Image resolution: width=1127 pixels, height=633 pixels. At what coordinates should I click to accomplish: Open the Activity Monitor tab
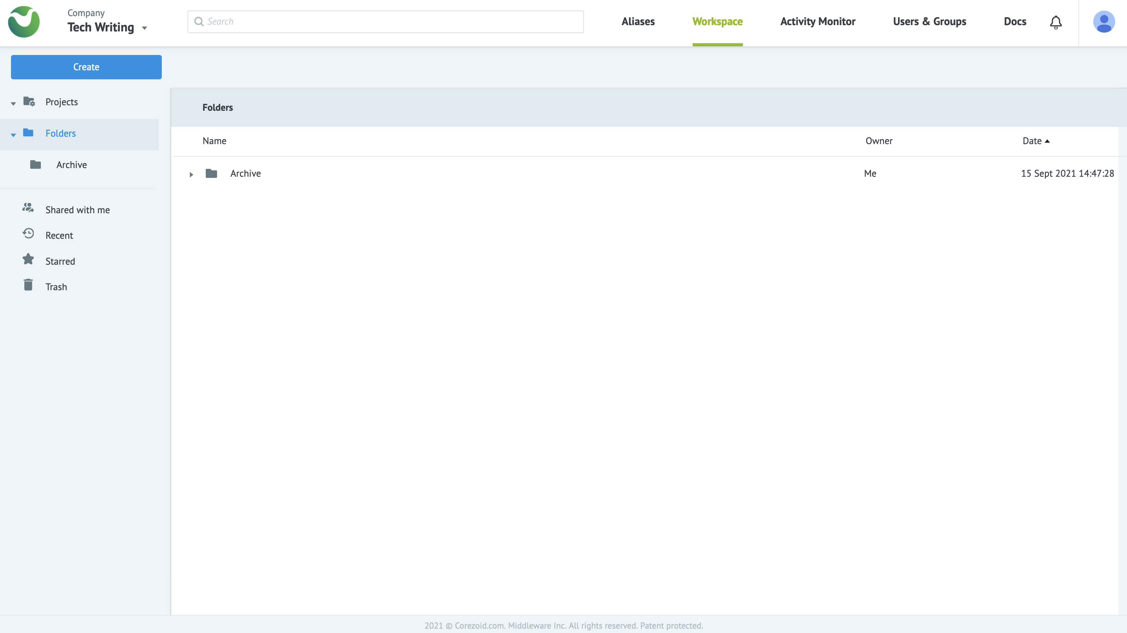pyautogui.click(x=817, y=22)
